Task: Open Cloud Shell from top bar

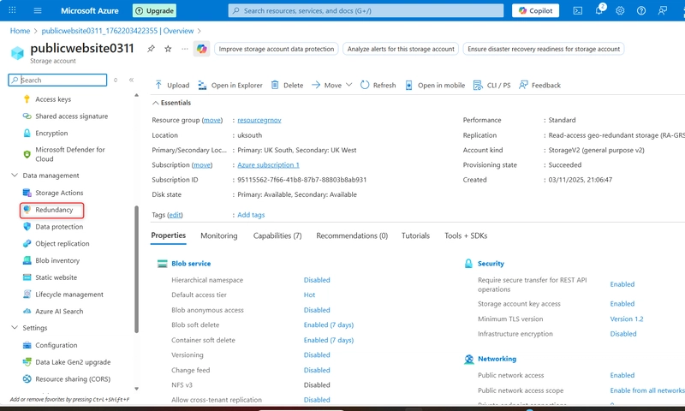Action: 578,11
